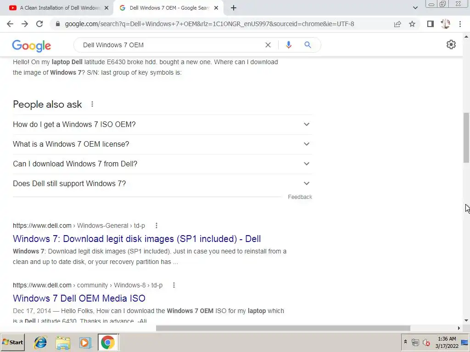Click the horizontal scrollbar thumb
Viewport: 470px width, 352px height.
click(x=283, y=328)
